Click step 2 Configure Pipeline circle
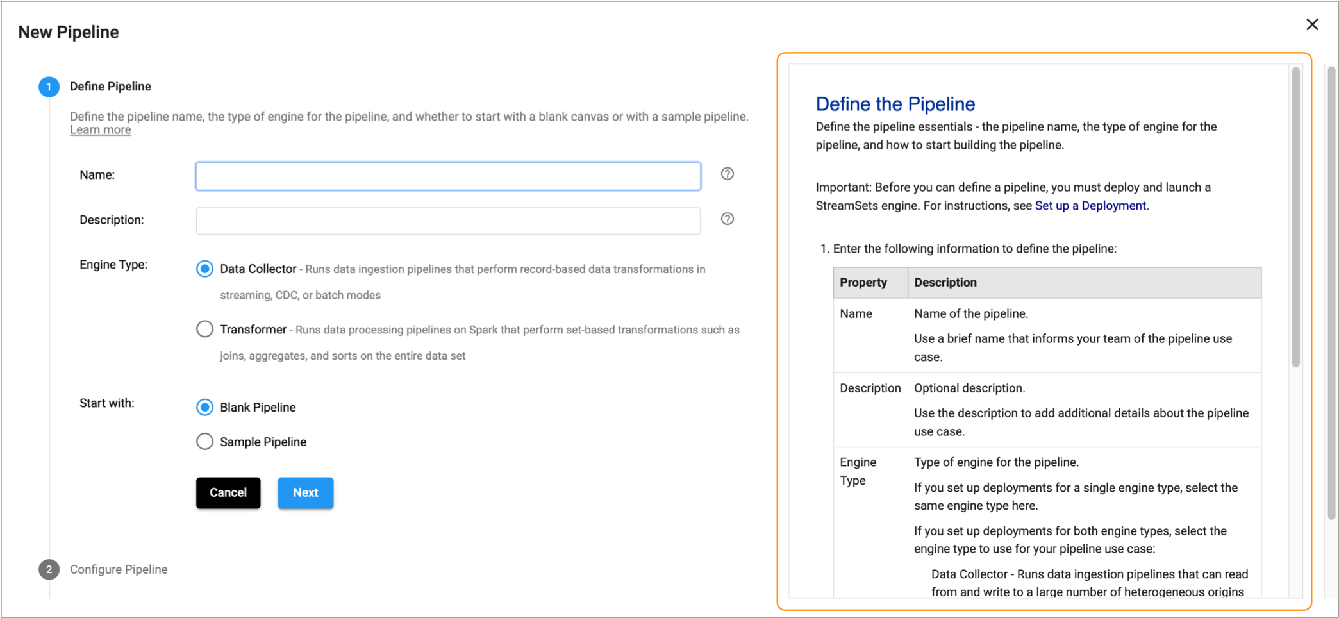 (49, 569)
